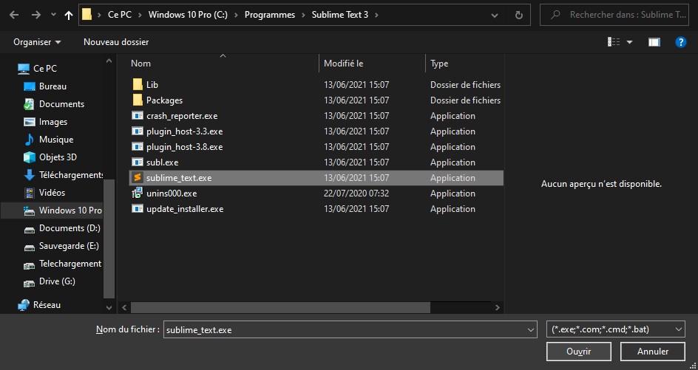This screenshot has width=698, height=370.
Task: Click date 22/07/2020 07:32 cell
Action: pos(356,193)
